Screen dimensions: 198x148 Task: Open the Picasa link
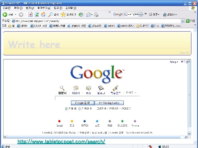135,126
